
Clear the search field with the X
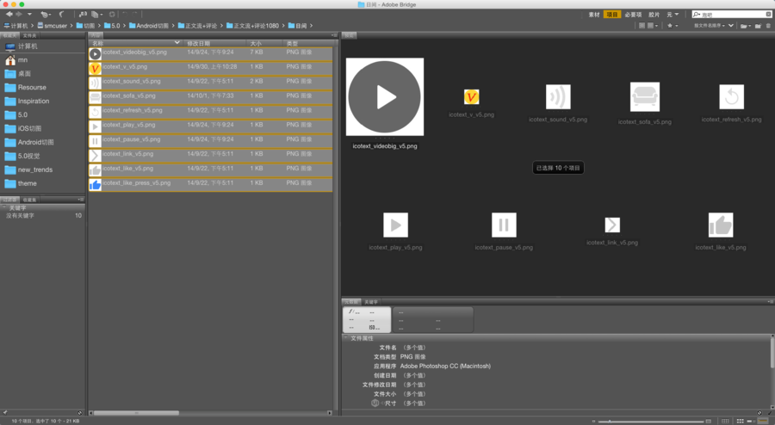click(x=768, y=15)
